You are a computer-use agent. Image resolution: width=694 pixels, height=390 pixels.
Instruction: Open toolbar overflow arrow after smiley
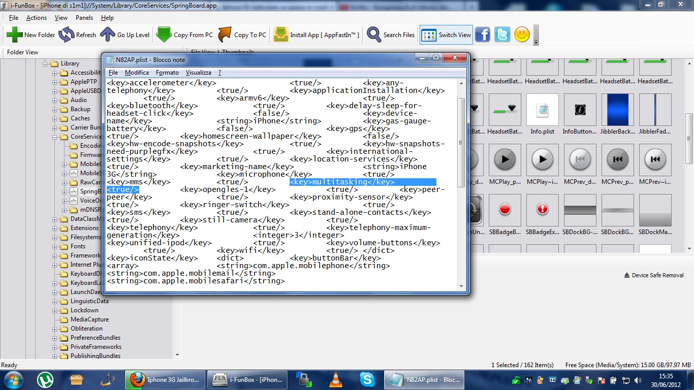tap(536, 43)
